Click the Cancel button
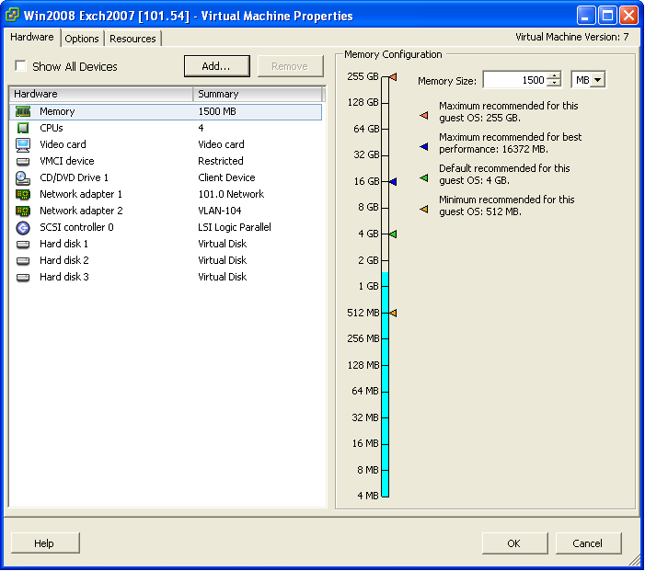 [x=588, y=543]
